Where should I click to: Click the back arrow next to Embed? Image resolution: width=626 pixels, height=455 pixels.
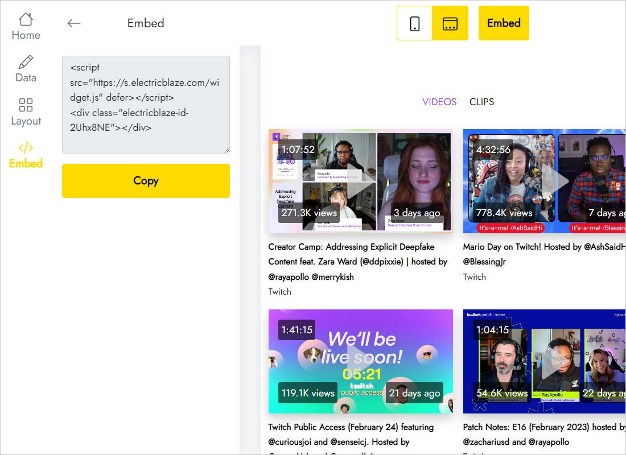pyautogui.click(x=74, y=23)
